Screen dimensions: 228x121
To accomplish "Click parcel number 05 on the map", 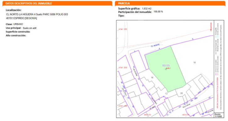I will (x=182, y=93).
